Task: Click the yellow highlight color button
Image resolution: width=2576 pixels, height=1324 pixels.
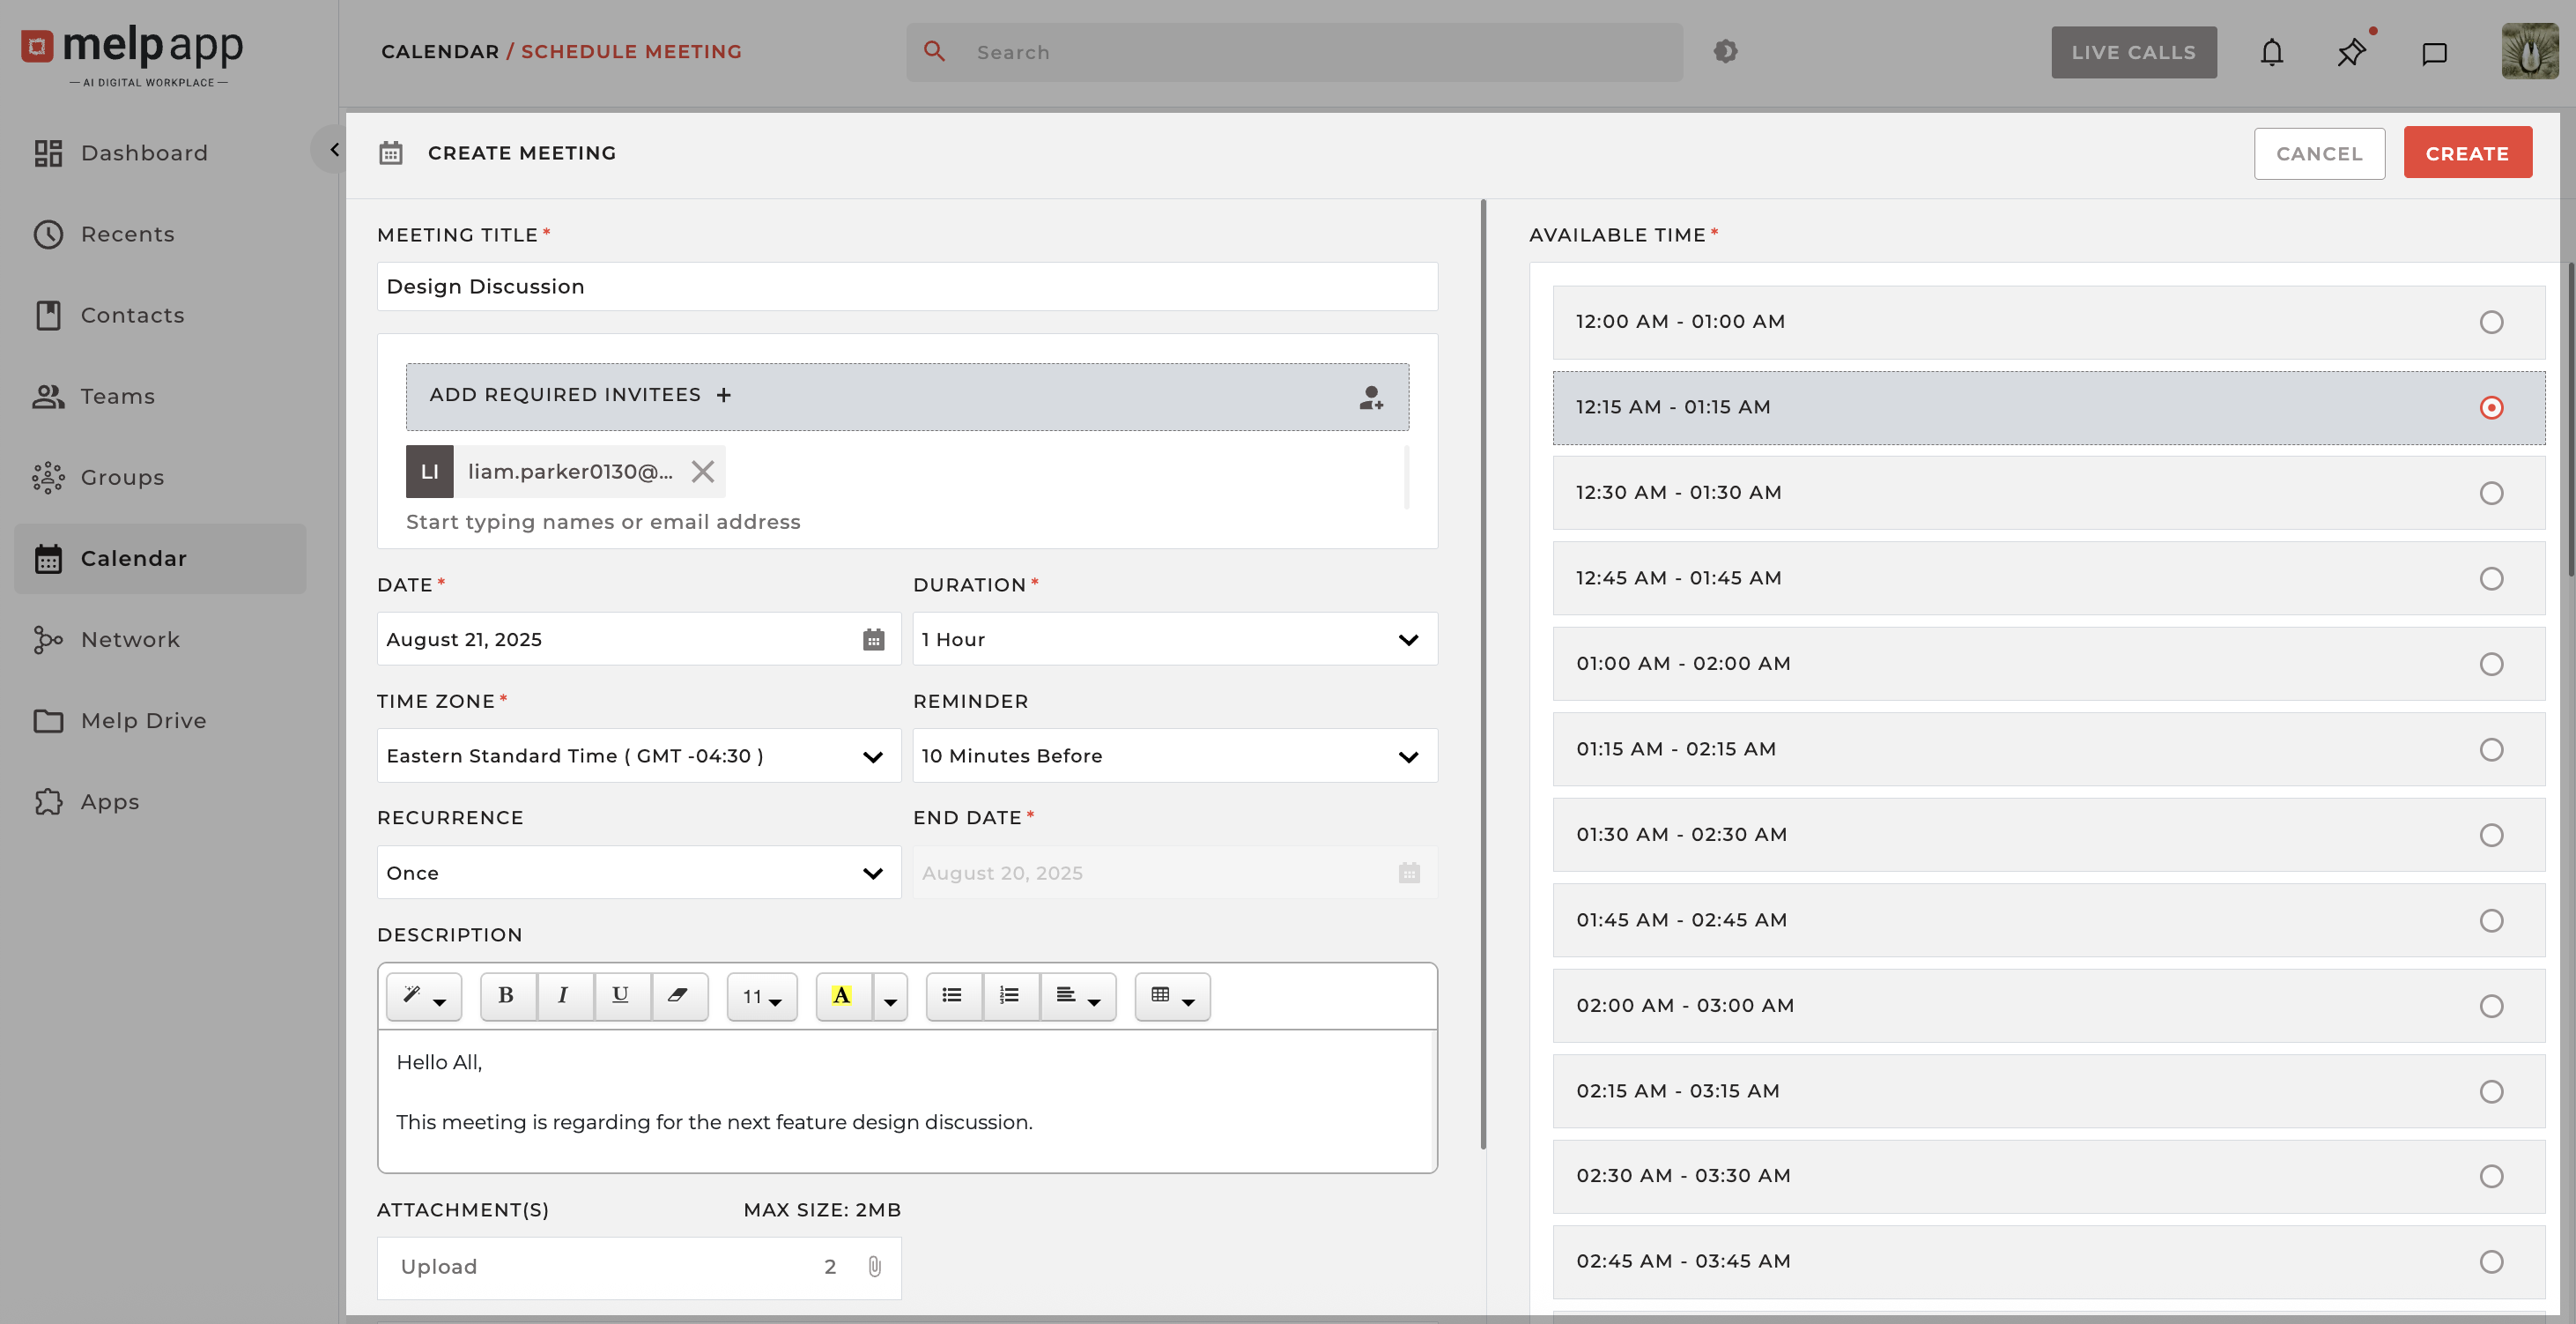Action: click(x=842, y=996)
